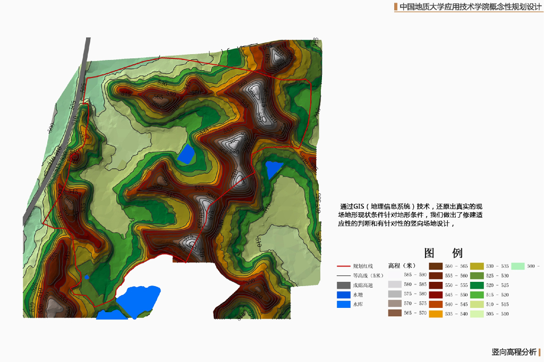Select the 550 - 555 elevation swatch
This screenshot has height=362, width=544.
click(436, 286)
